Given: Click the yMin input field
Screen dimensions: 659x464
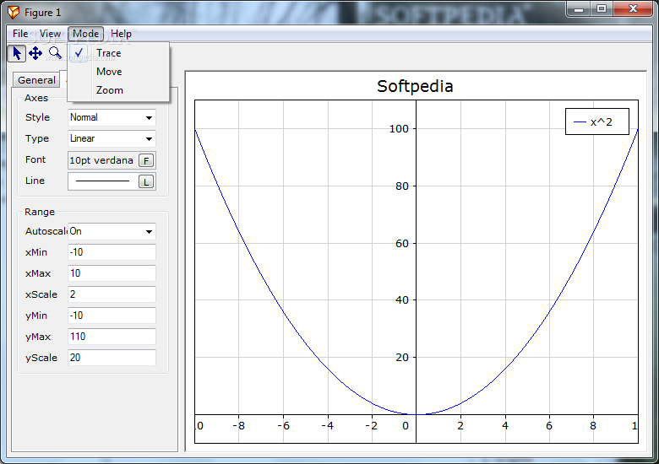Looking at the screenshot, I should point(112,316).
